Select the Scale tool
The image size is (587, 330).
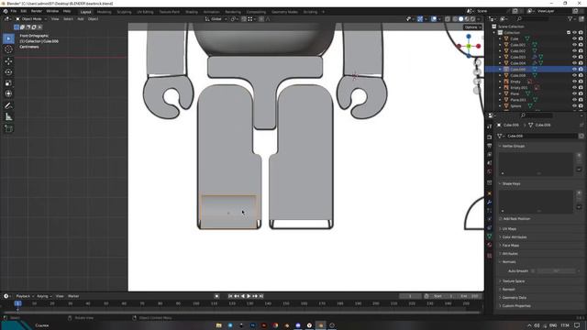8,83
